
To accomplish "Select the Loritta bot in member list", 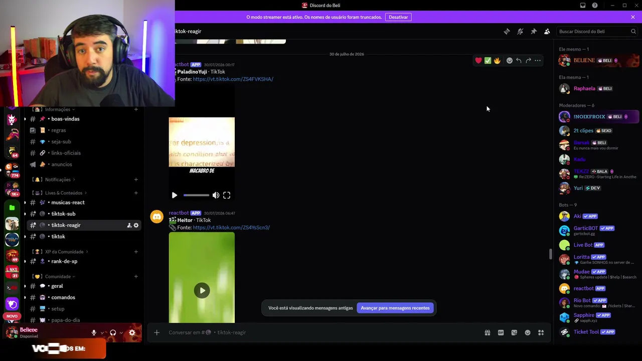I will (x=598, y=259).
